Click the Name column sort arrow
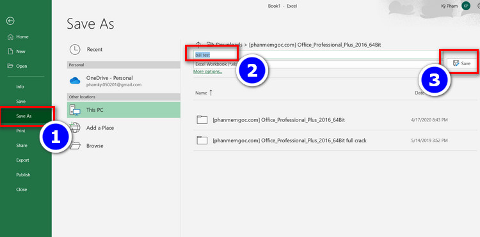 pyautogui.click(x=211, y=93)
